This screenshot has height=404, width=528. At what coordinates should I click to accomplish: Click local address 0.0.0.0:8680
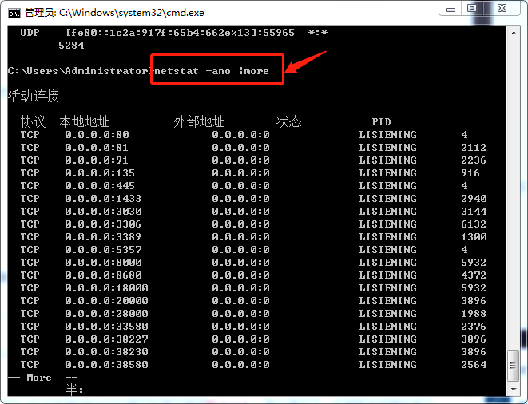tap(103, 275)
